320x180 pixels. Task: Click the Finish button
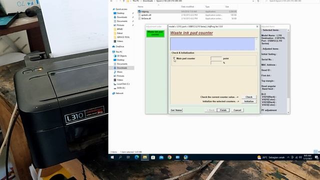(223, 110)
